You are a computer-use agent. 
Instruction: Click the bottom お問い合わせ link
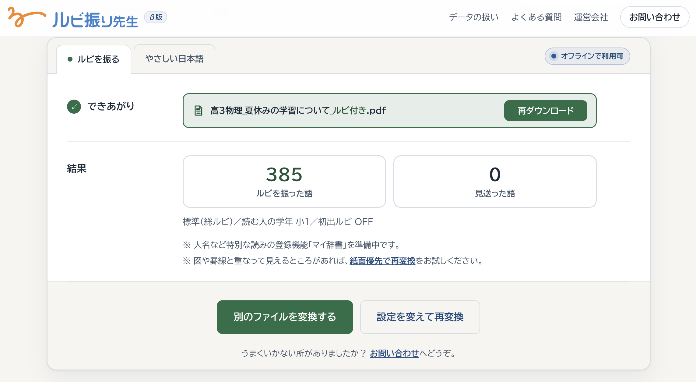[395, 353]
